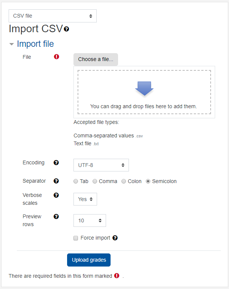Open help icon for Verbose scales
Image resolution: width=229 pixels, height=289 pixels.
coord(56,195)
